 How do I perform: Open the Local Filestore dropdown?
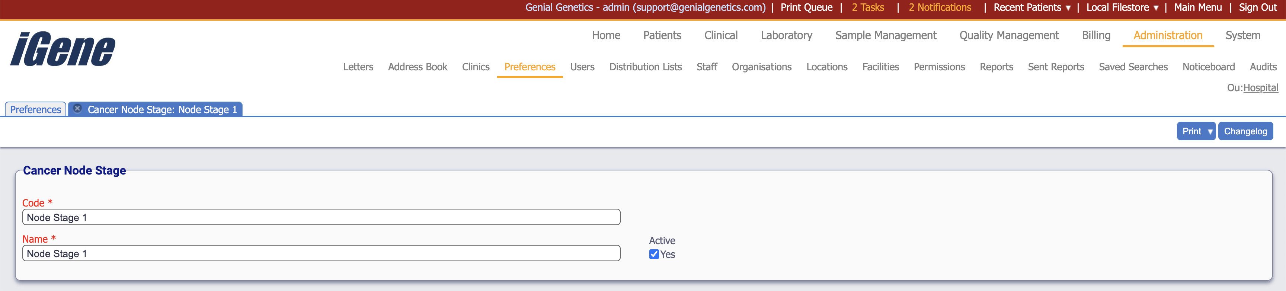(1122, 7)
